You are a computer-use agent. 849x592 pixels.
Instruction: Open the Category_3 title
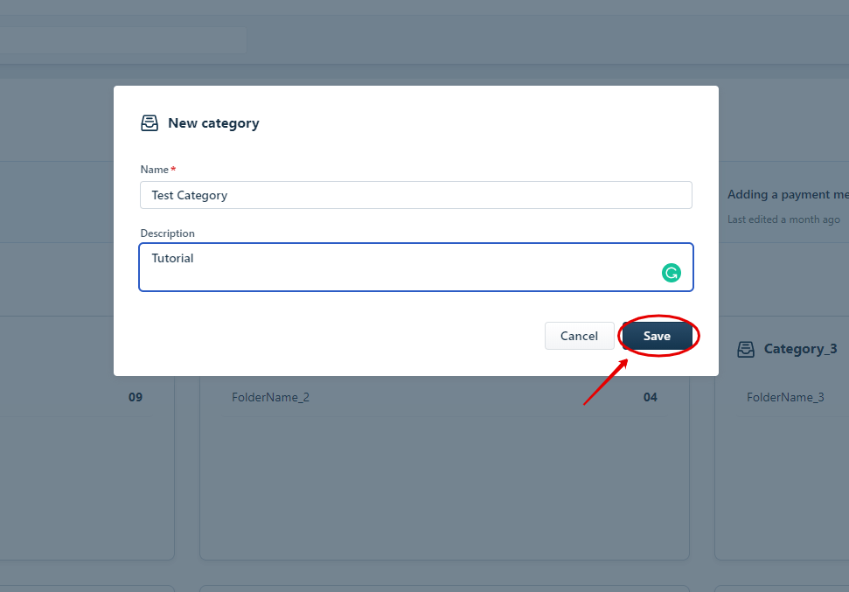click(800, 349)
